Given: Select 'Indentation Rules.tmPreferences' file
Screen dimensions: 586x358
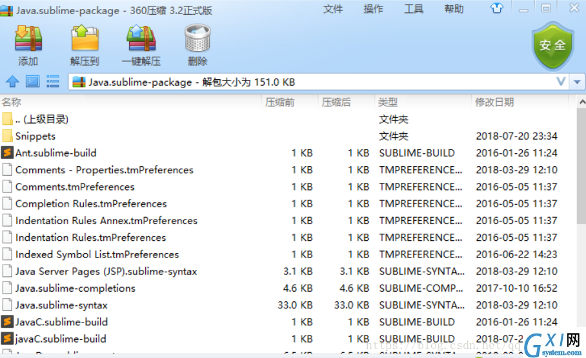Looking at the screenshot, I should pos(90,238).
